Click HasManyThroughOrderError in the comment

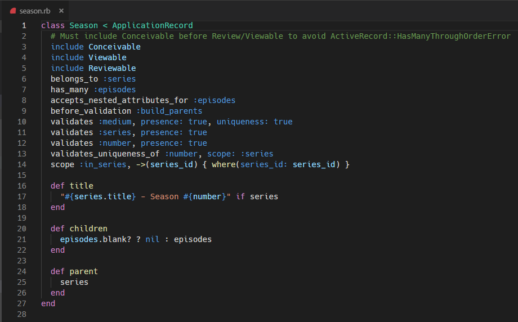tap(454, 36)
